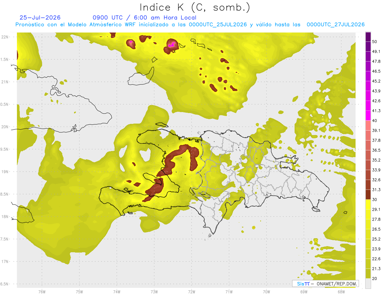Click the colorbar value '40'
The image size is (383, 296).
pos(375,121)
